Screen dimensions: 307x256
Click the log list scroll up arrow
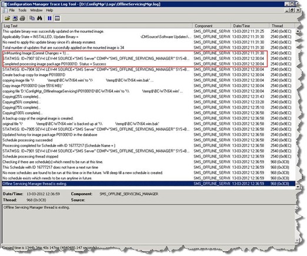coord(298,31)
